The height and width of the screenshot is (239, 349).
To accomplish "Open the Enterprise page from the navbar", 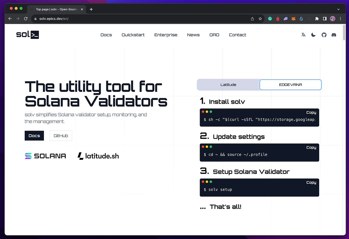I will coord(166,35).
